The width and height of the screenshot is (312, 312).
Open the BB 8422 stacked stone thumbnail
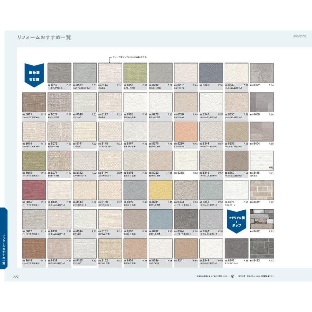coord(262,219)
